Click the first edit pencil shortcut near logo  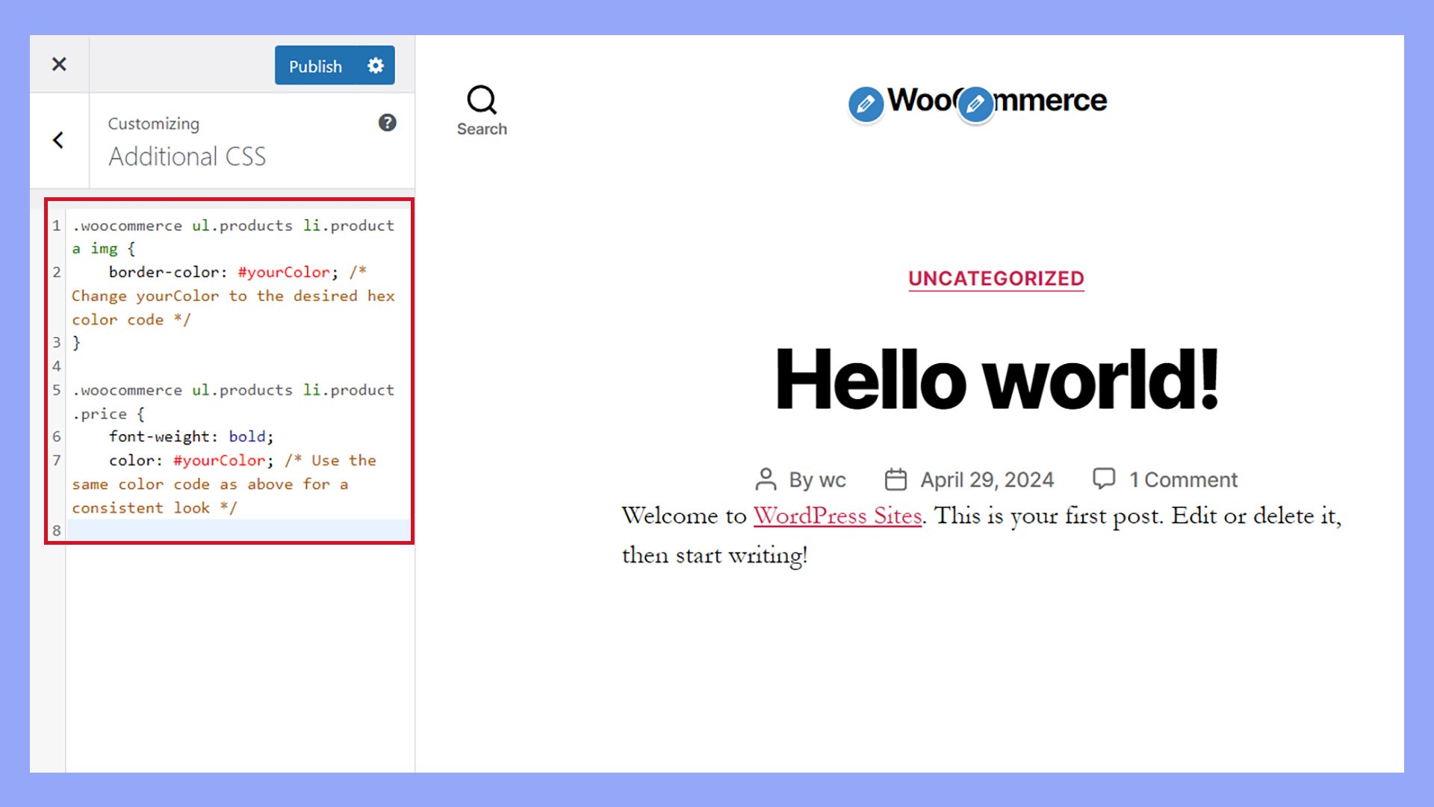click(x=866, y=105)
